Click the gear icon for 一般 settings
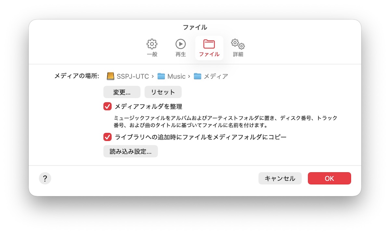The height and width of the screenshot is (234, 390). (152, 44)
